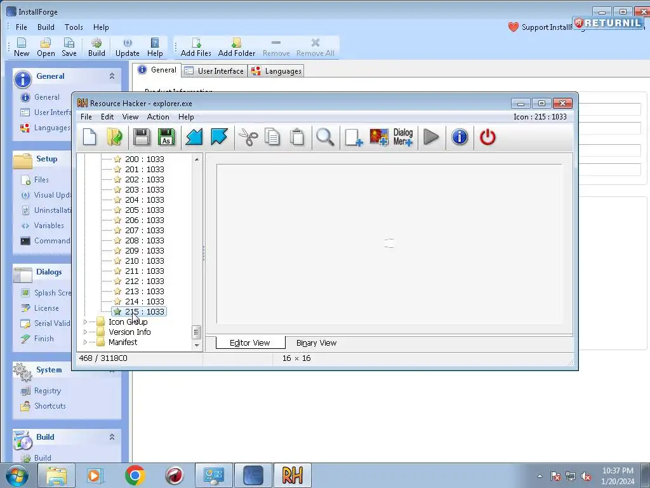Click the blue down-left arrow icon
Viewport: 650px width, 488px height.
tap(194, 137)
